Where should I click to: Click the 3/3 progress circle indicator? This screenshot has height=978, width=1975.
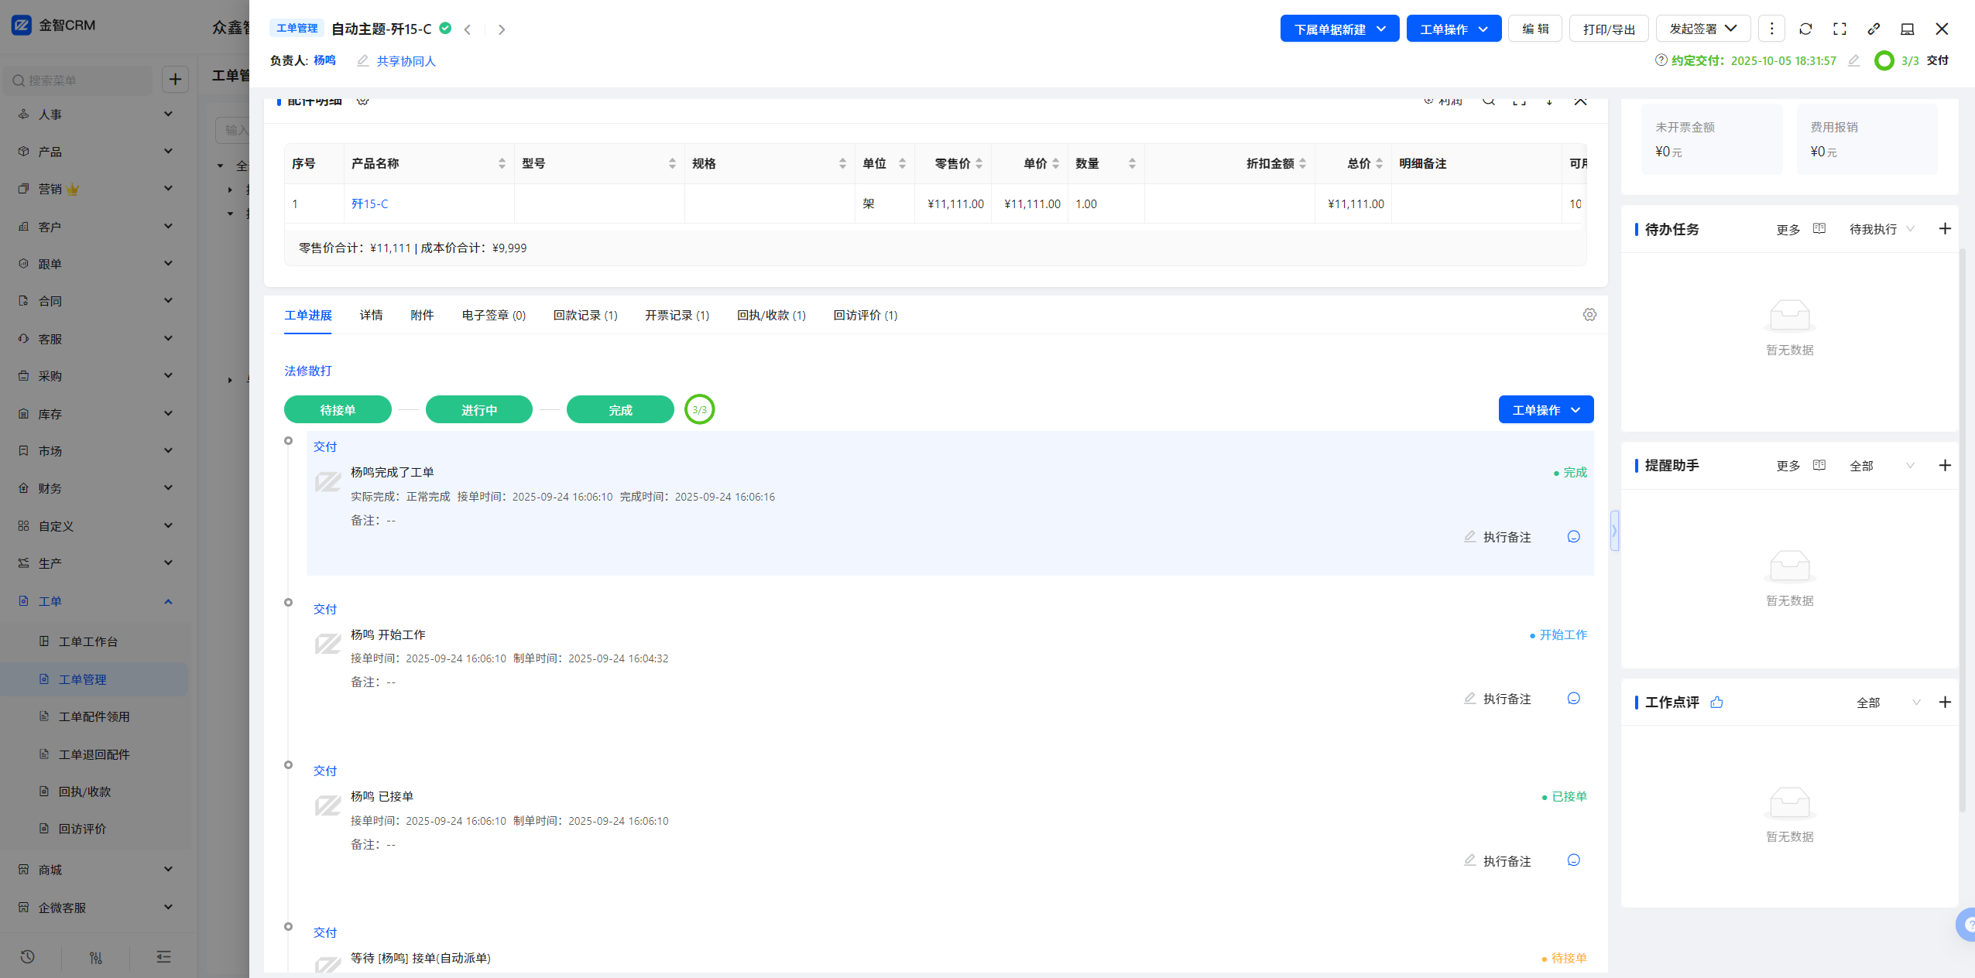[699, 409]
